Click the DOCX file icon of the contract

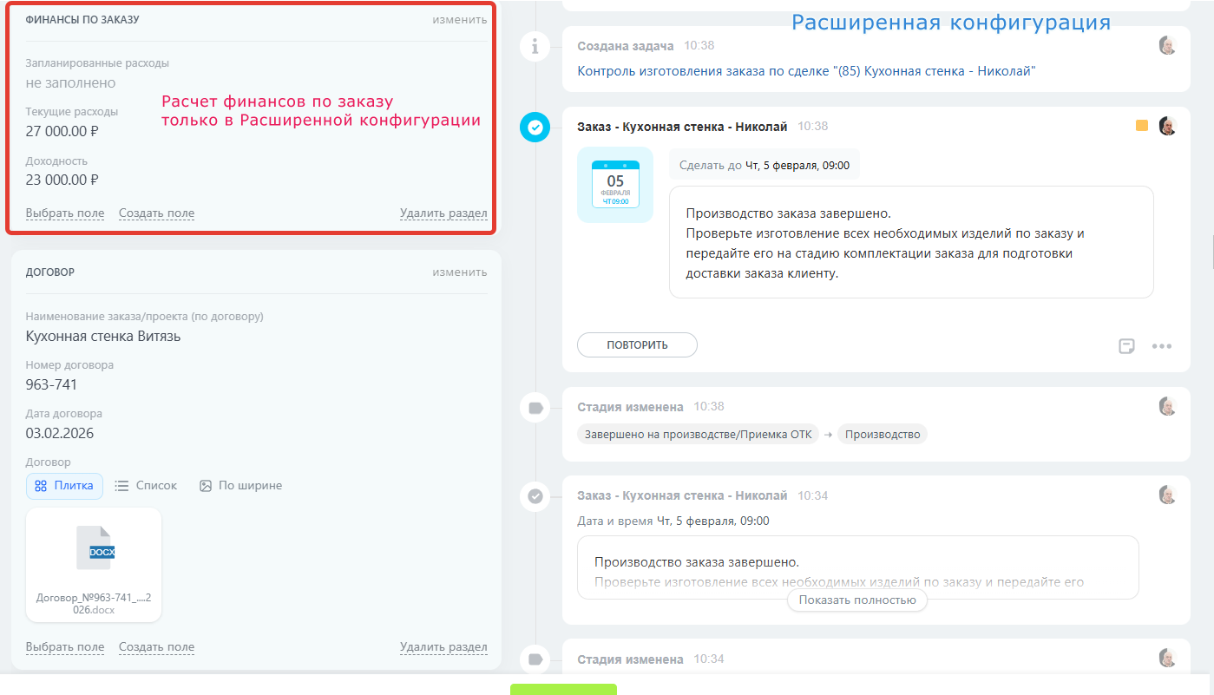pyautogui.click(x=95, y=547)
